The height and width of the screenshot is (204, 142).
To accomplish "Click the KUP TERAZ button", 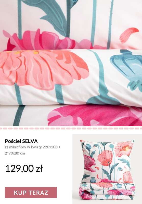I will click(x=31, y=193).
